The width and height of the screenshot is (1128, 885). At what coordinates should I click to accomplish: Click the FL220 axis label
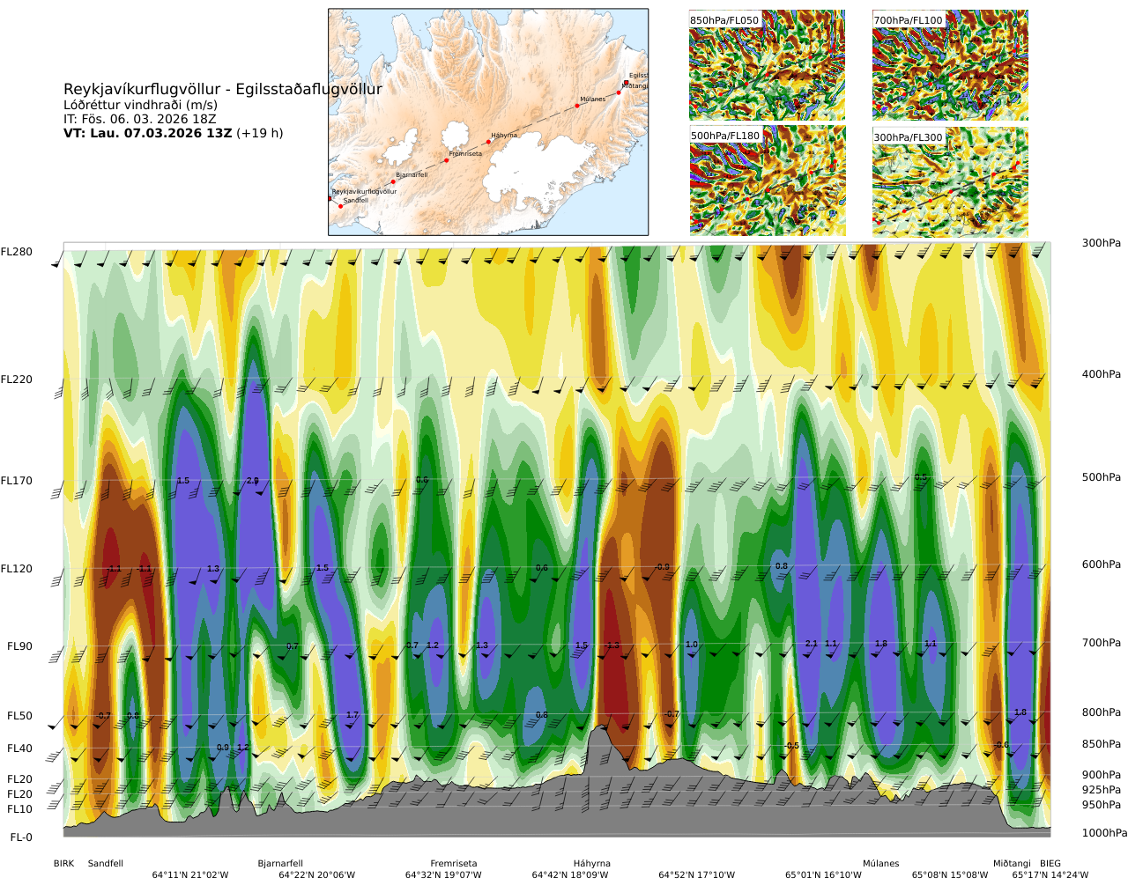tap(16, 380)
